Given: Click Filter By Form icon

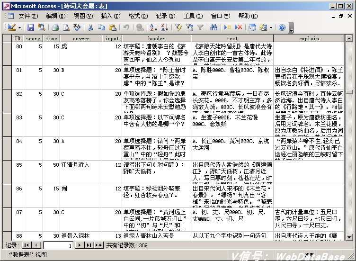Looking at the screenshot, I should [x=189, y=27].
